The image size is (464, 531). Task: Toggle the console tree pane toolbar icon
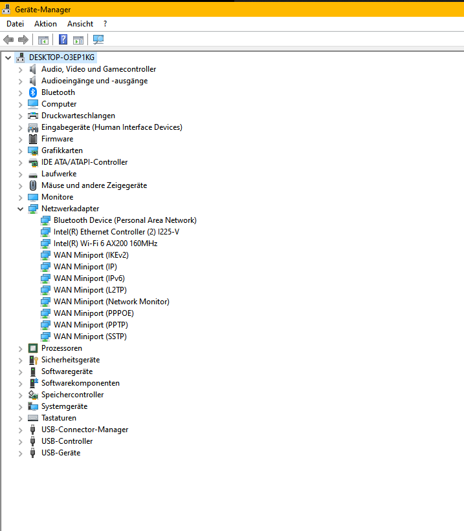pos(43,40)
